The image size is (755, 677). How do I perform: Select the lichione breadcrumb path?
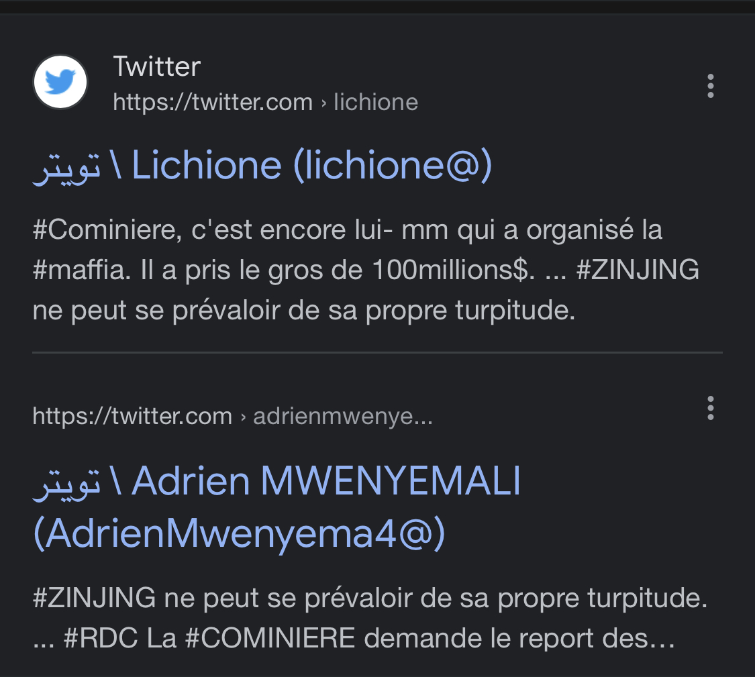tap(376, 103)
